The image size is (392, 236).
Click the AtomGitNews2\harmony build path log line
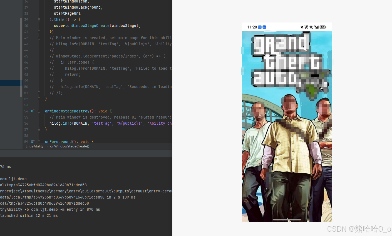click(x=86, y=191)
